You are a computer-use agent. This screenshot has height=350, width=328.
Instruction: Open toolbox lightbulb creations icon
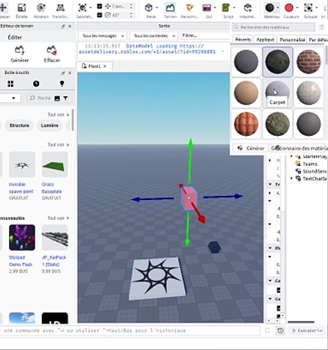point(62,84)
